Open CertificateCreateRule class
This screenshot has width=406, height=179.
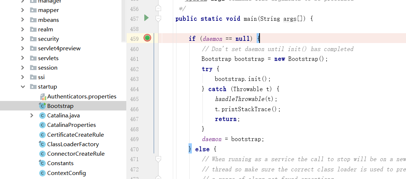(x=76, y=135)
